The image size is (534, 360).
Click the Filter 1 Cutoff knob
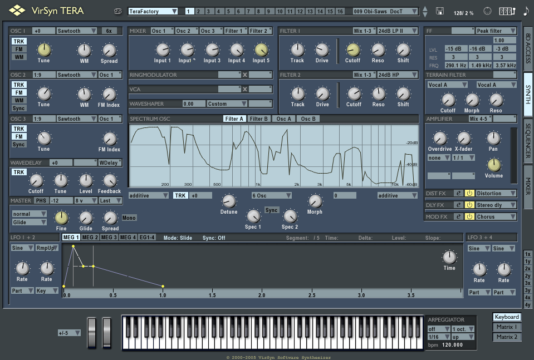coord(353,50)
